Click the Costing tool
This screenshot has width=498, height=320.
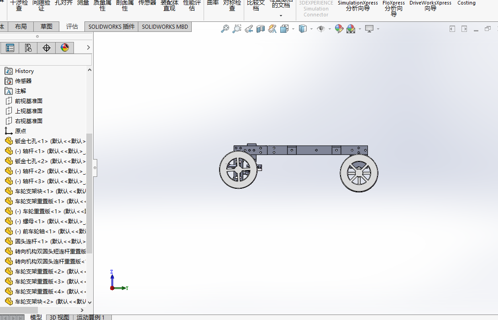(x=466, y=3)
